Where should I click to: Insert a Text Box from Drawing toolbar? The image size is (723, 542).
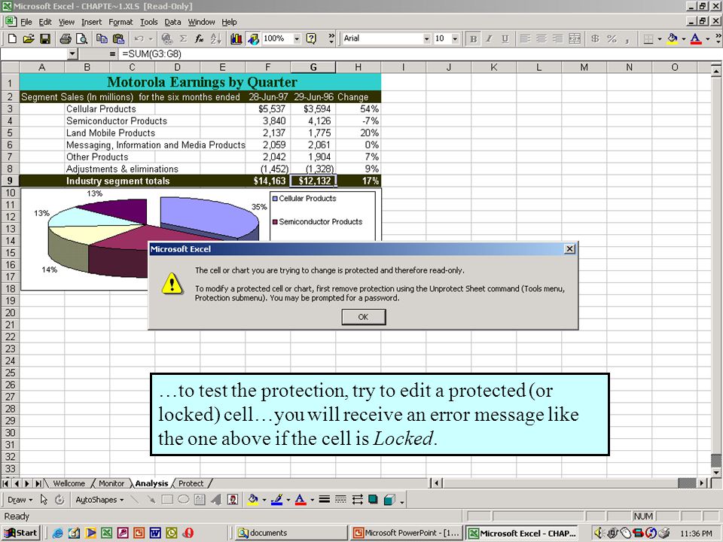coord(200,500)
